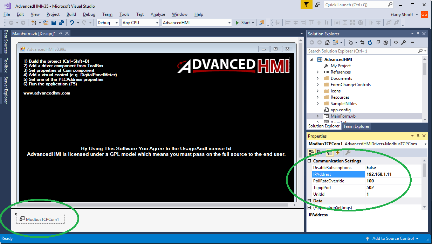432x244 pixels.
Task: Open AdvancedHMI startup project dropdown
Action: pyautogui.click(x=229, y=23)
